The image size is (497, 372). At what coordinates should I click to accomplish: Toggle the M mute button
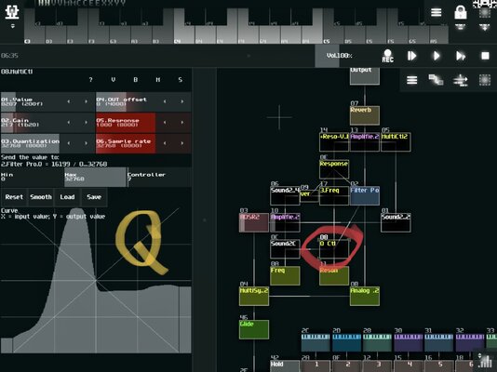click(x=158, y=79)
